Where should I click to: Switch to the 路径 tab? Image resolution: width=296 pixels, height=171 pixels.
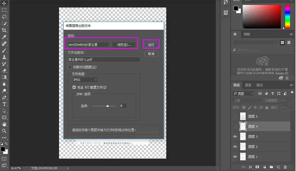(259, 85)
